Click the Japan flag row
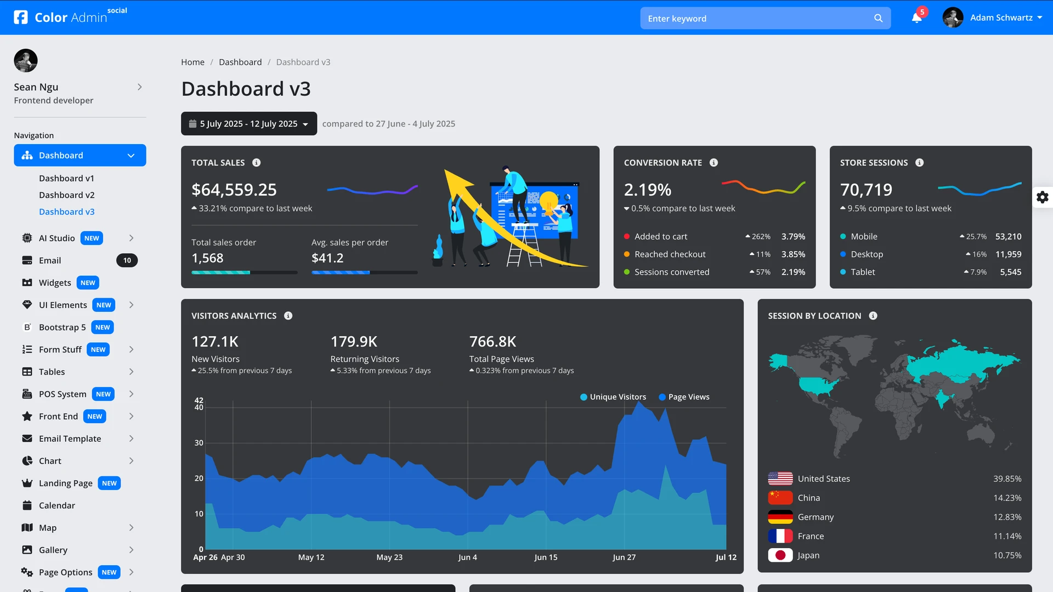Viewport: 1053px width, 592px height. click(x=895, y=555)
